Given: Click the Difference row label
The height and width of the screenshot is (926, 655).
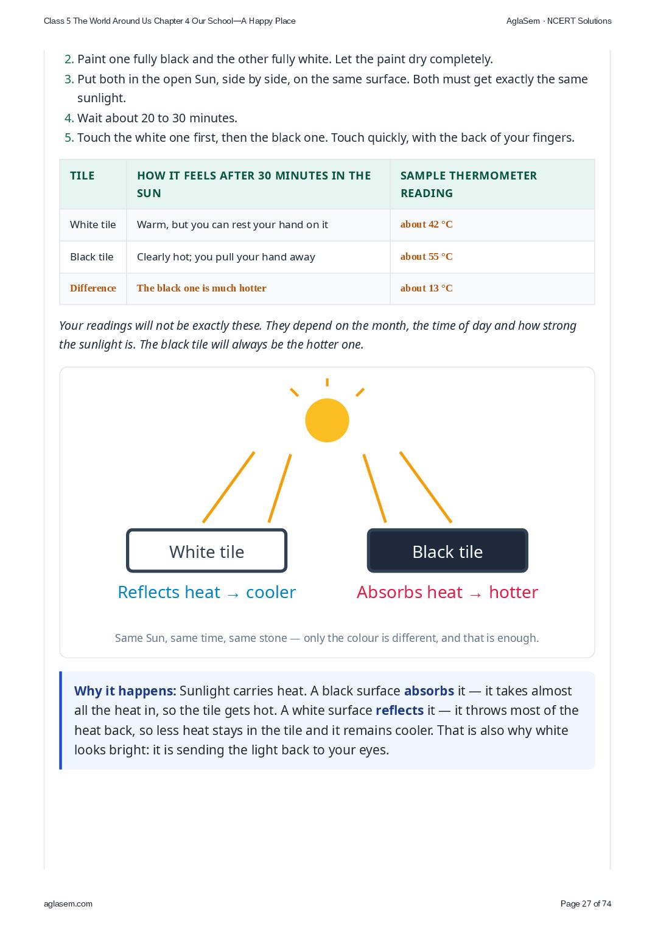Looking at the screenshot, I should (93, 288).
